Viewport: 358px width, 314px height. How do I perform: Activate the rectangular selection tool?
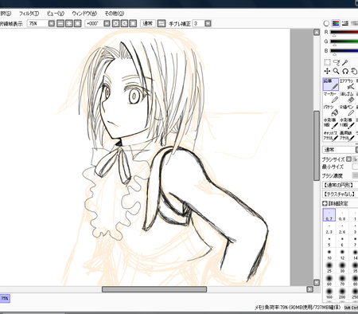(328, 62)
